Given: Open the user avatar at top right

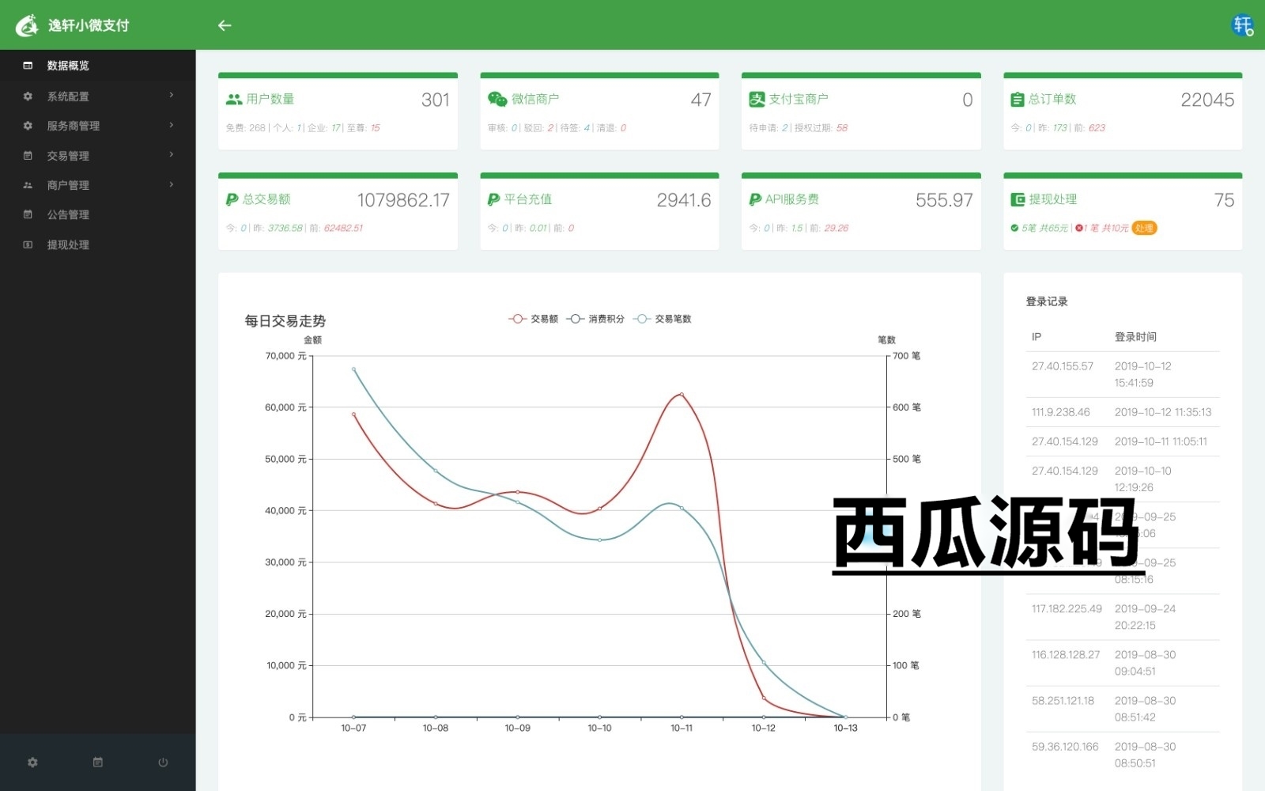Looking at the screenshot, I should pos(1243,25).
